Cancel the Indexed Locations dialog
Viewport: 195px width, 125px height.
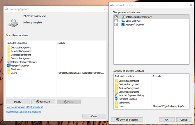[x=184, y=119]
